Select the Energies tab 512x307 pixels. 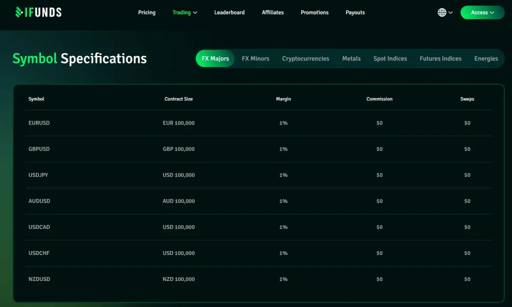(x=485, y=58)
